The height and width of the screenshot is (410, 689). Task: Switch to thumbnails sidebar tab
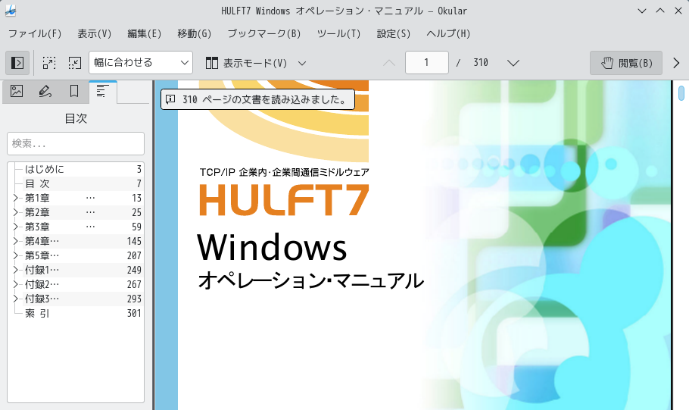coord(17,91)
